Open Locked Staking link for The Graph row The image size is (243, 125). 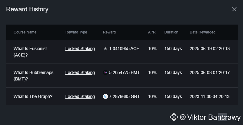point(80,96)
